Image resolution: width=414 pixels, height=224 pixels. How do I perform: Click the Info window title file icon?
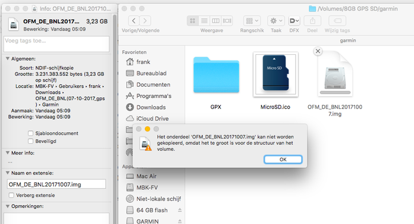tap(34, 9)
